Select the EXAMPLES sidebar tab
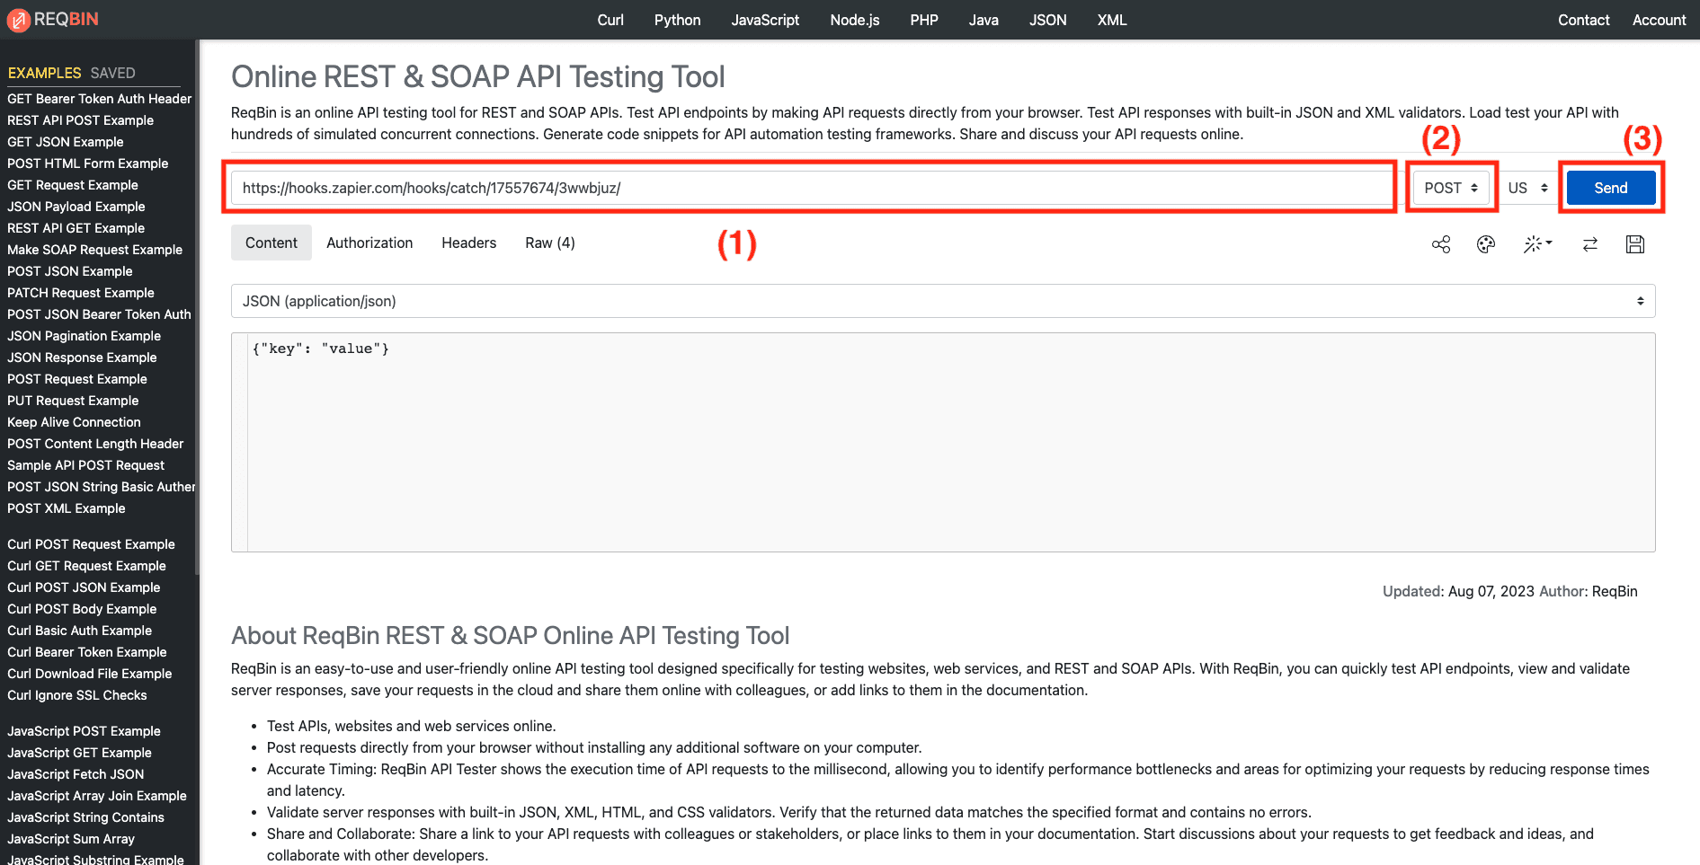The width and height of the screenshot is (1700, 865). coord(44,73)
